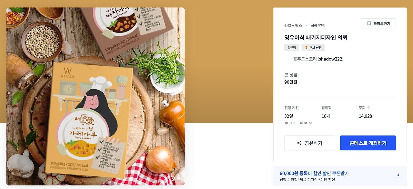Open the round profile avatar of 홀푸드스토리
The height and width of the screenshot is (189, 413).
(287, 59)
